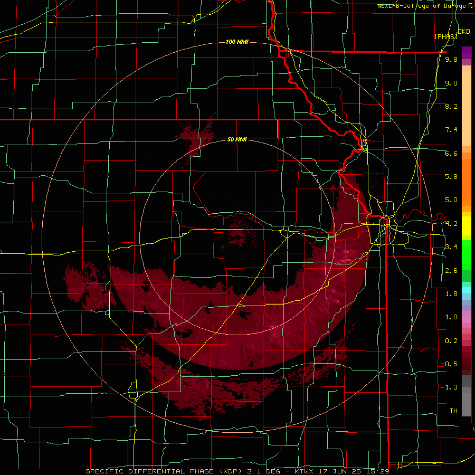Click the TH label on the color scale
The width and height of the screenshot is (475, 475).
tap(453, 411)
